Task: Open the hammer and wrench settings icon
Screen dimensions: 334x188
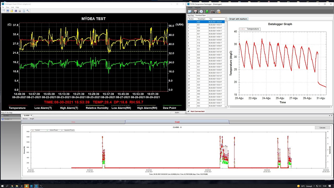Action: (213, 11)
